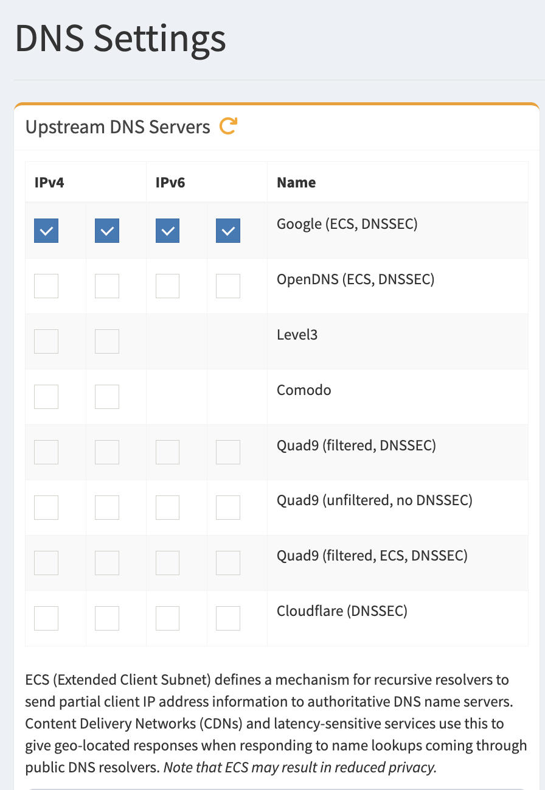The width and height of the screenshot is (545, 790).
Task: Click the orange refresh icon beside Upstream DNS Servers
Action: [228, 127]
